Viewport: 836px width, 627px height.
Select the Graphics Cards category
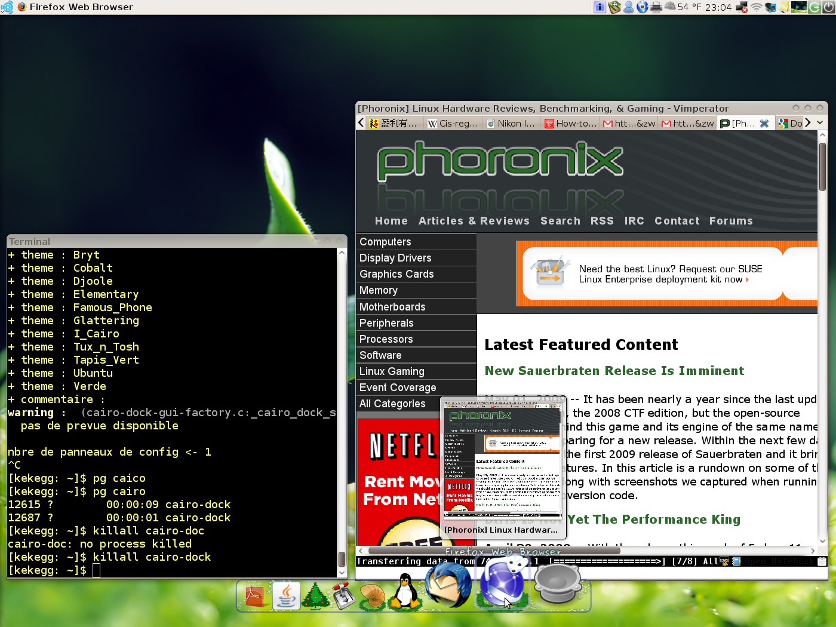[x=416, y=274]
